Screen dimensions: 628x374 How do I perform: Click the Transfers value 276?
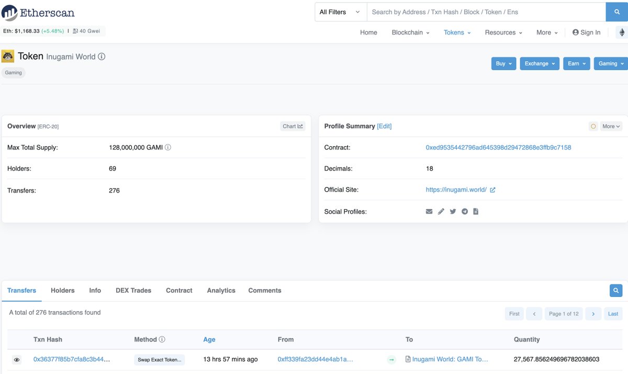[114, 191]
